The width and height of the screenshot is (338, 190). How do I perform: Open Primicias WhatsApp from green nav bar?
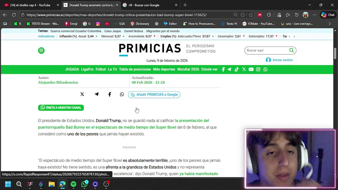(x=265, y=69)
